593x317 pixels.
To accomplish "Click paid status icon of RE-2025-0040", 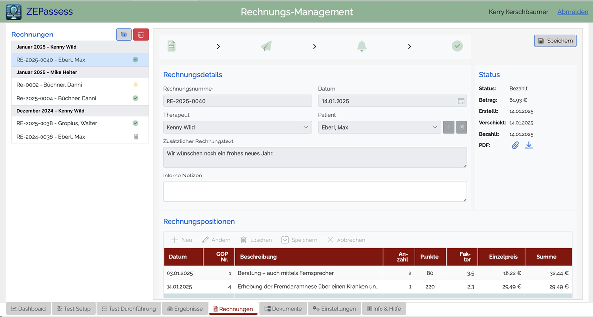I will [x=135, y=60].
